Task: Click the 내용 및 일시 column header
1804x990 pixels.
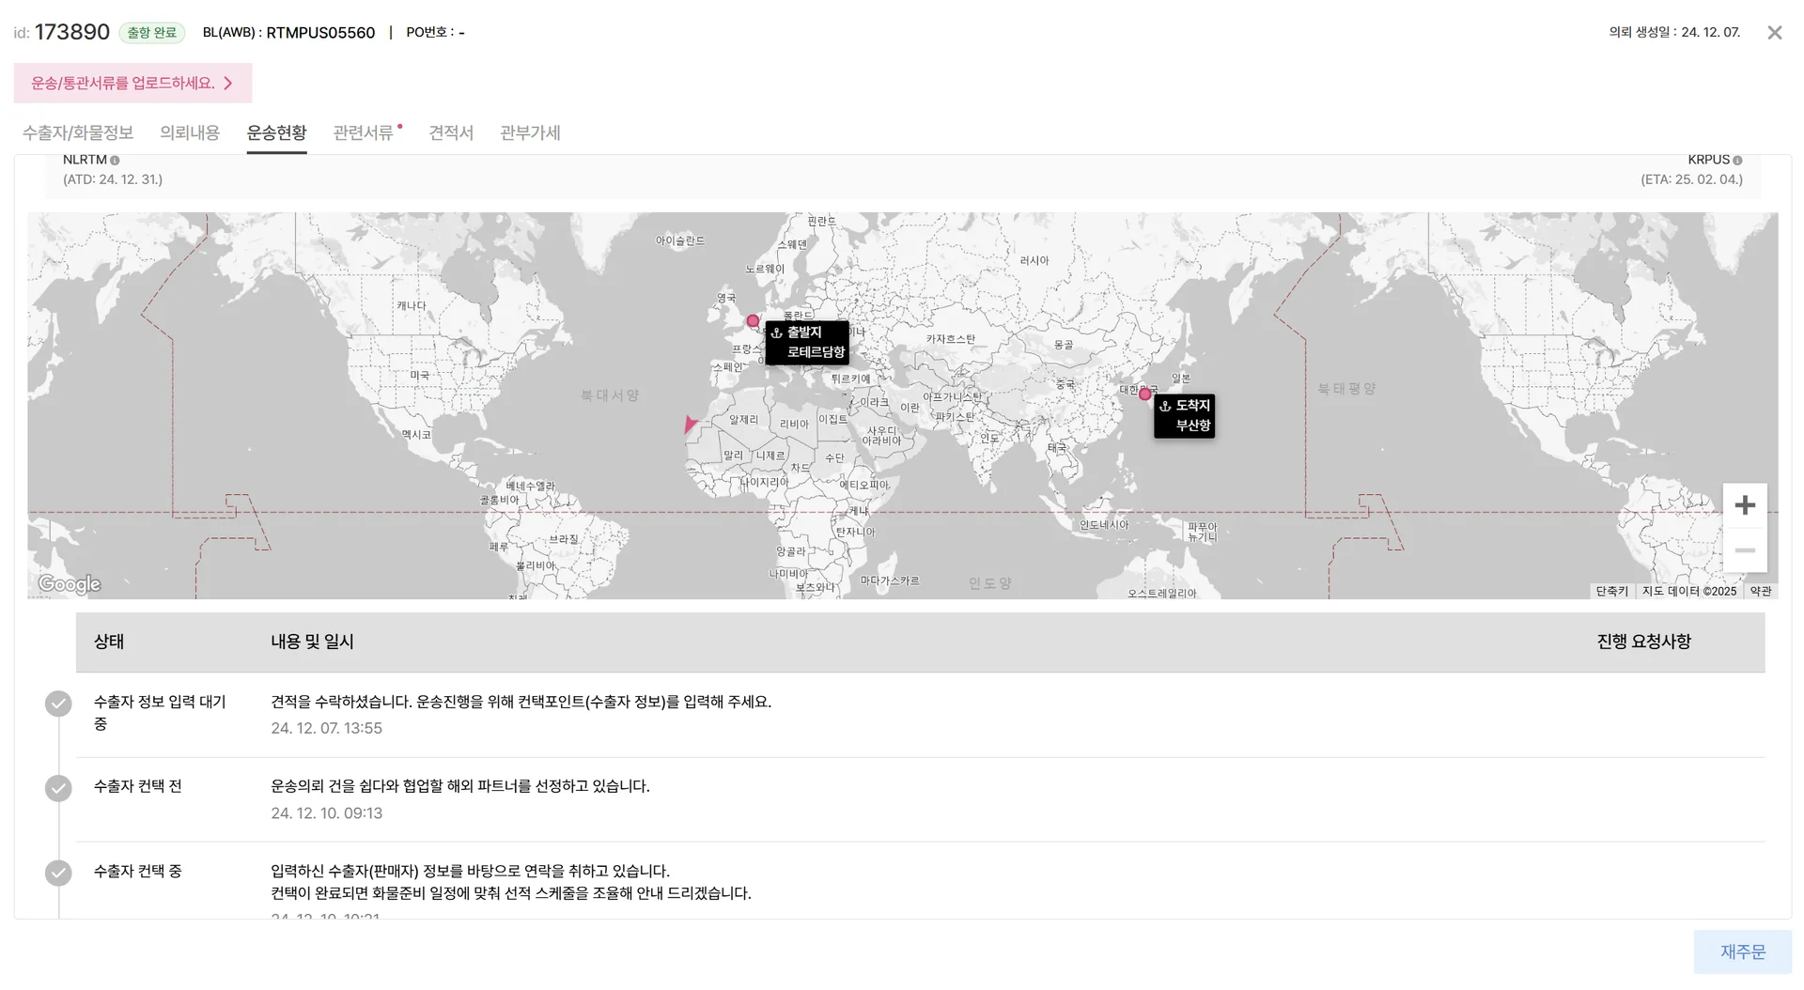Action: 312,642
